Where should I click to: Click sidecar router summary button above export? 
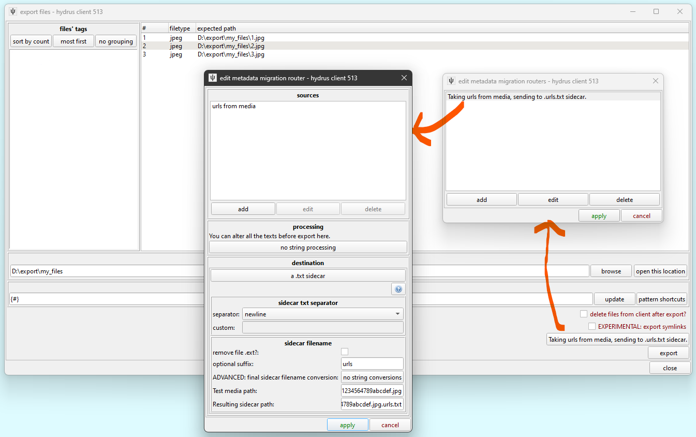(x=618, y=340)
